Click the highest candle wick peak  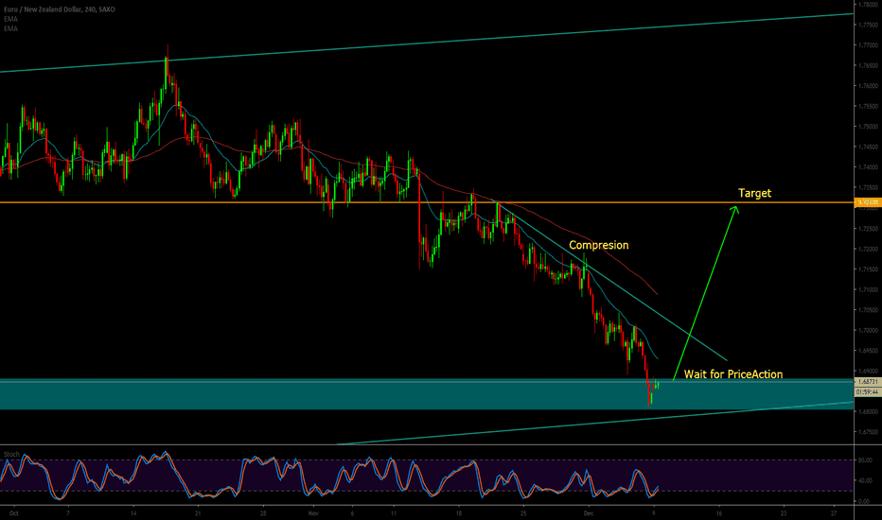tap(168, 45)
